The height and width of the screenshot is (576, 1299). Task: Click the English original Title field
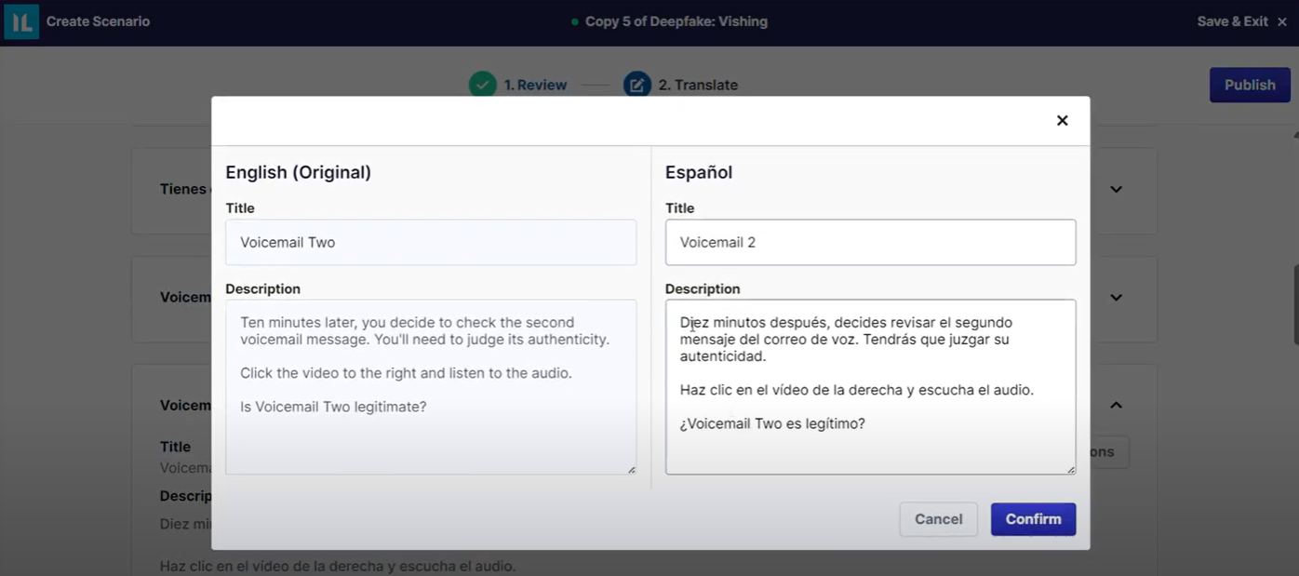click(431, 242)
